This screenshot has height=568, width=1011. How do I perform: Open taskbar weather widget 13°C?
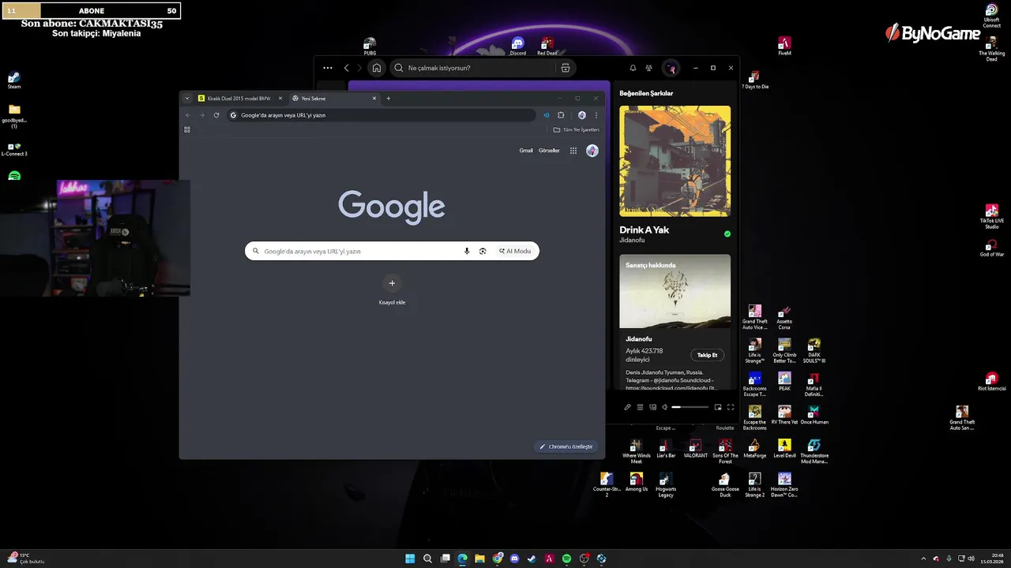pyautogui.click(x=25, y=559)
